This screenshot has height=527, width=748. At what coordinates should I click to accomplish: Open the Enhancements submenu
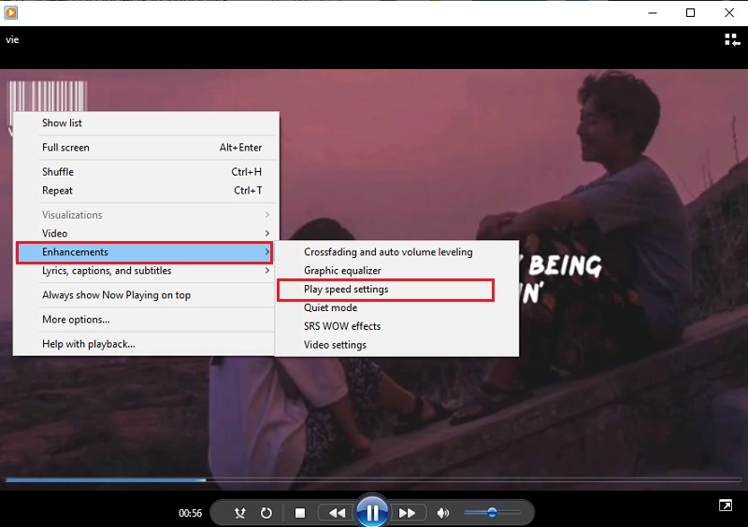(145, 252)
